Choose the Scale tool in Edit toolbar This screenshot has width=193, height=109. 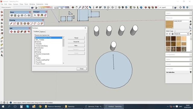(25, 31)
